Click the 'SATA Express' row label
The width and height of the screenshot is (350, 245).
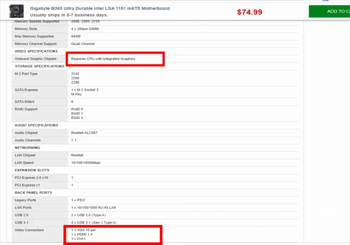(26, 90)
